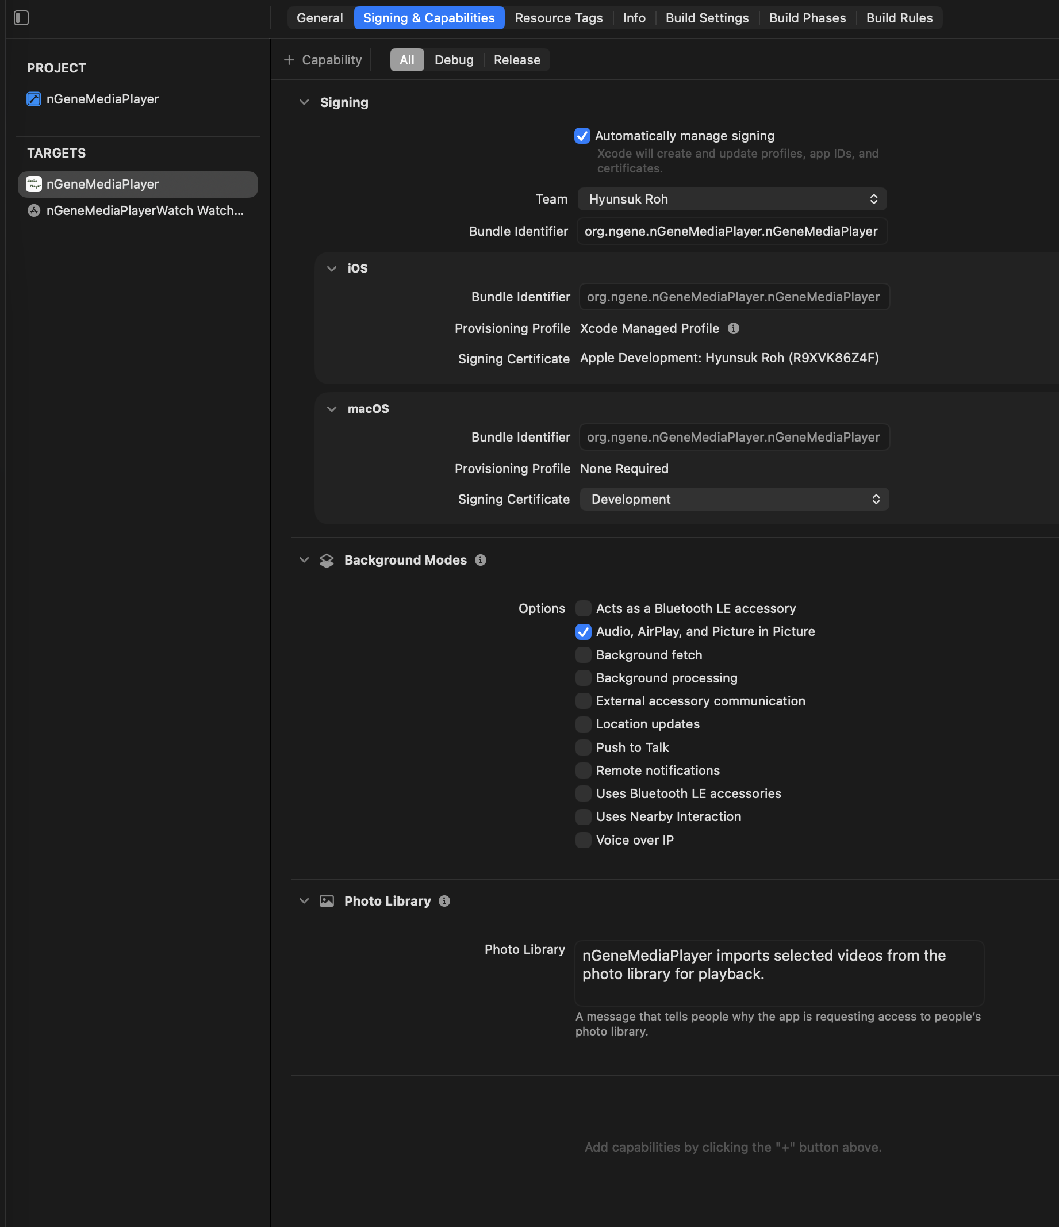
Task: Click the nGeneMediaPlayer project blueprint icon
Action: (34, 99)
